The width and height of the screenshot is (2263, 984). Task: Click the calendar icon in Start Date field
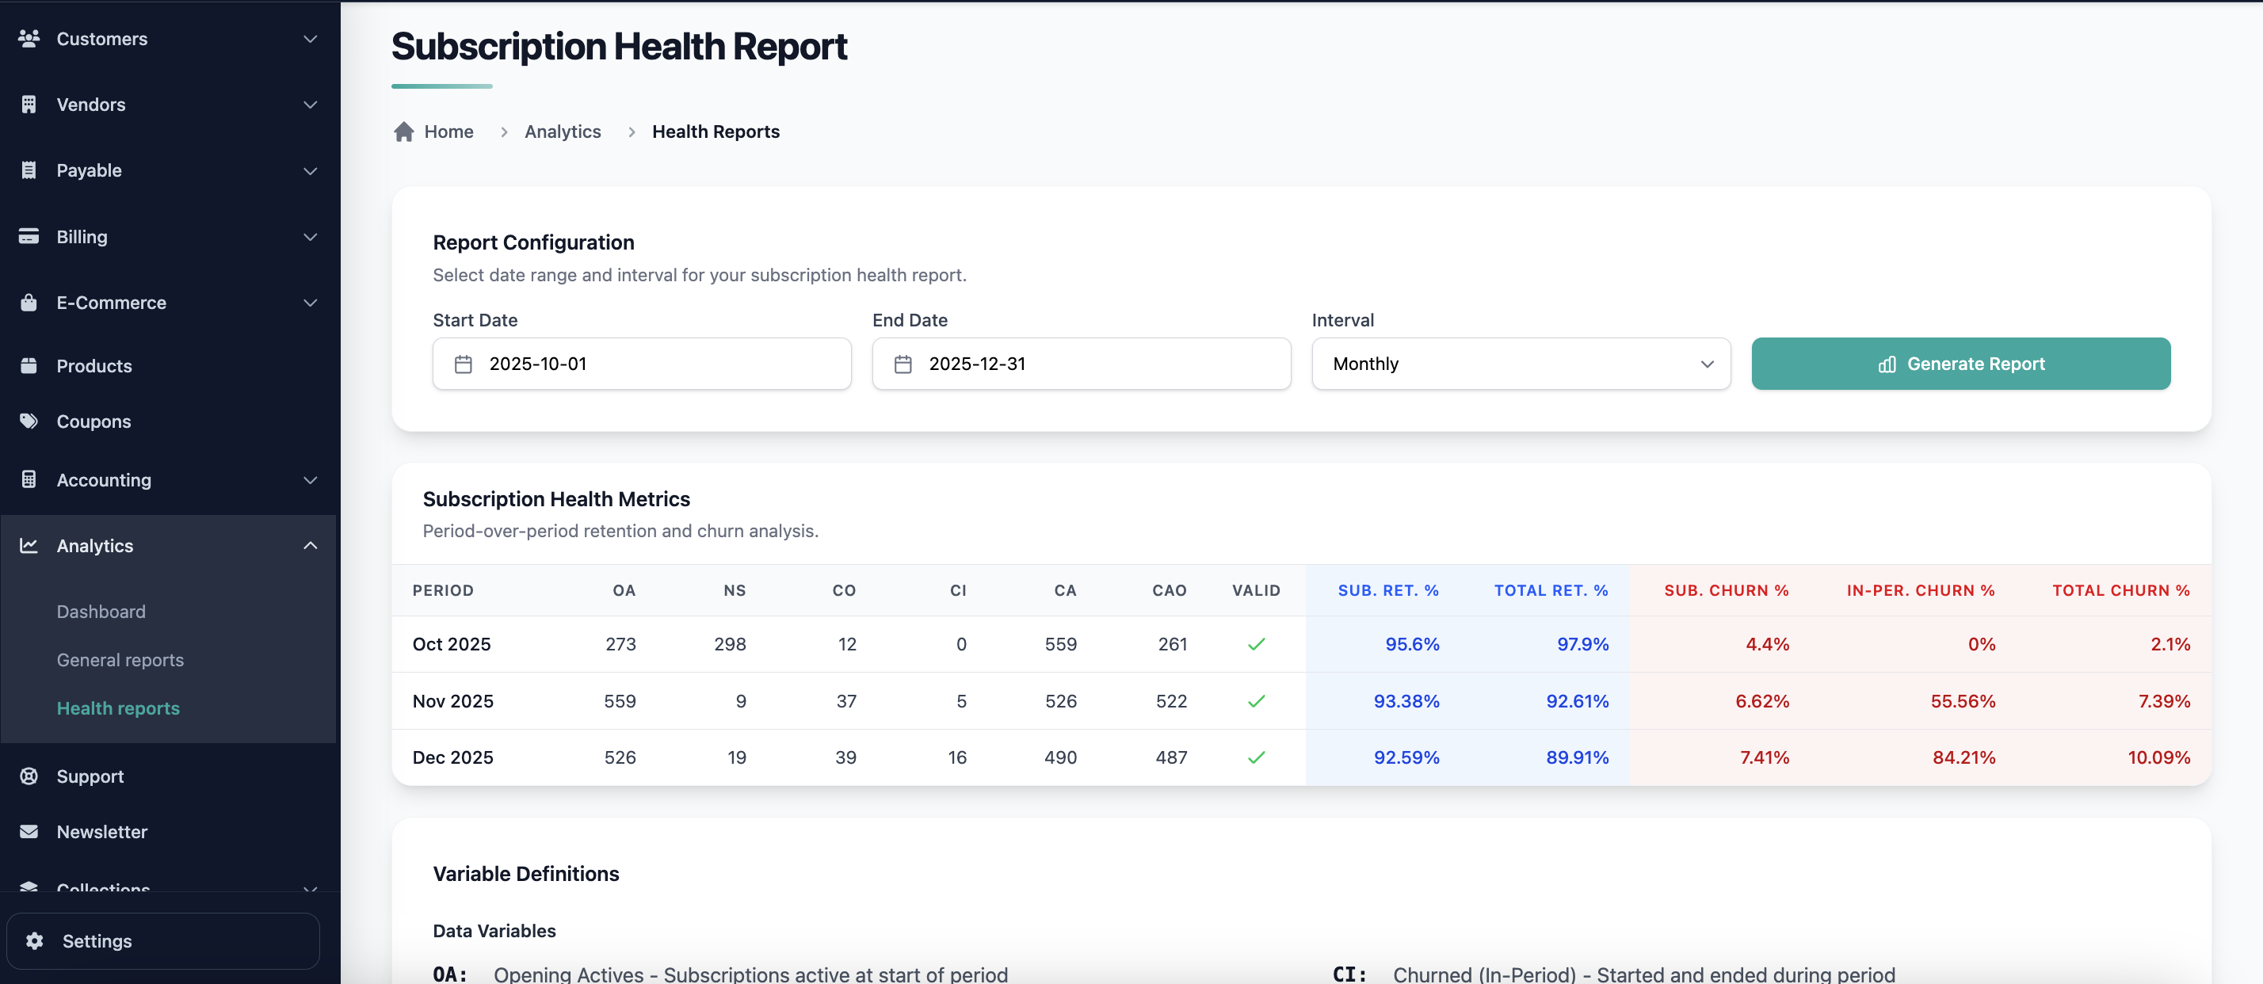pyautogui.click(x=463, y=364)
